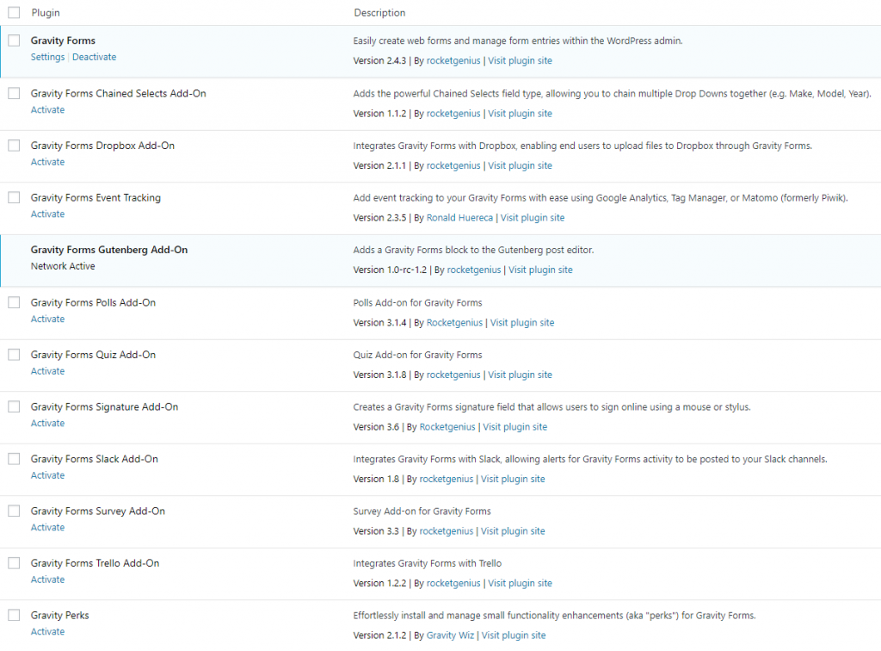The width and height of the screenshot is (881, 651).
Task: Open Ronald Huereca author link
Action: click(459, 218)
